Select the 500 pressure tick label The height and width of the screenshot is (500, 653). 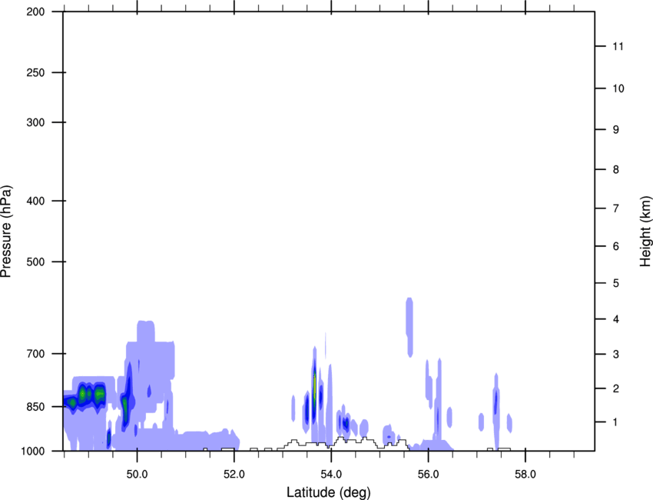(x=35, y=262)
